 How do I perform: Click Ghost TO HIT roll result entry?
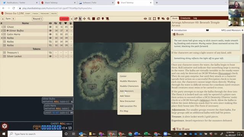[58, 113]
